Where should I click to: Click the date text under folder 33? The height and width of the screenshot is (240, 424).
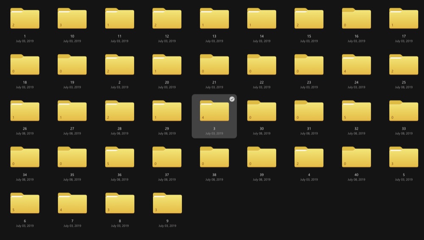pos(404,134)
